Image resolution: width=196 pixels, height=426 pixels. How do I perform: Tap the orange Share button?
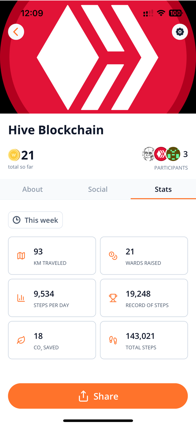[x=98, y=396]
